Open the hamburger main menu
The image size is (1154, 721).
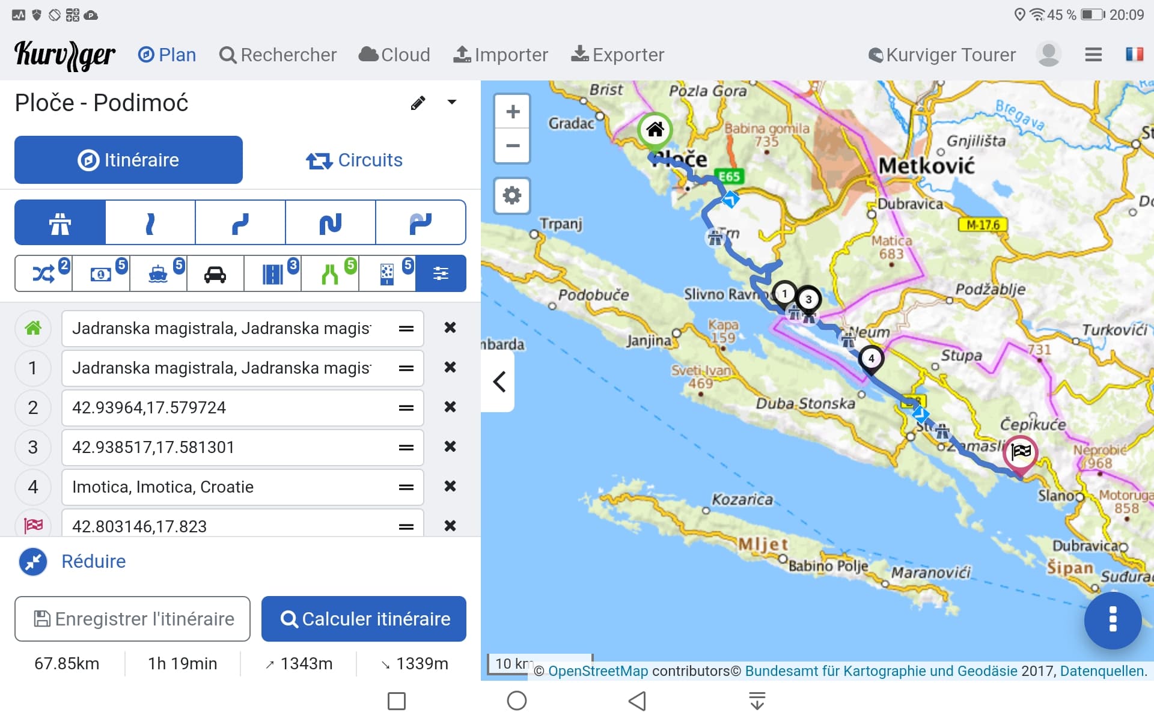pos(1093,55)
